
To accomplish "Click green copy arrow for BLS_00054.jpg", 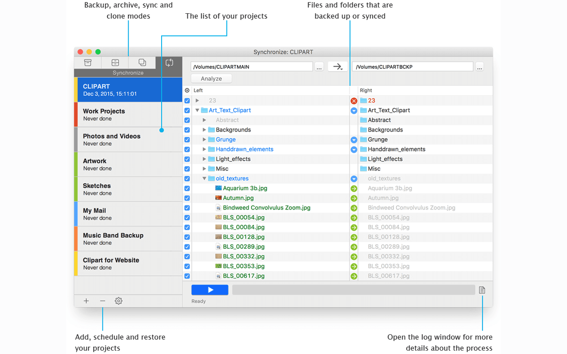I will 354,218.
